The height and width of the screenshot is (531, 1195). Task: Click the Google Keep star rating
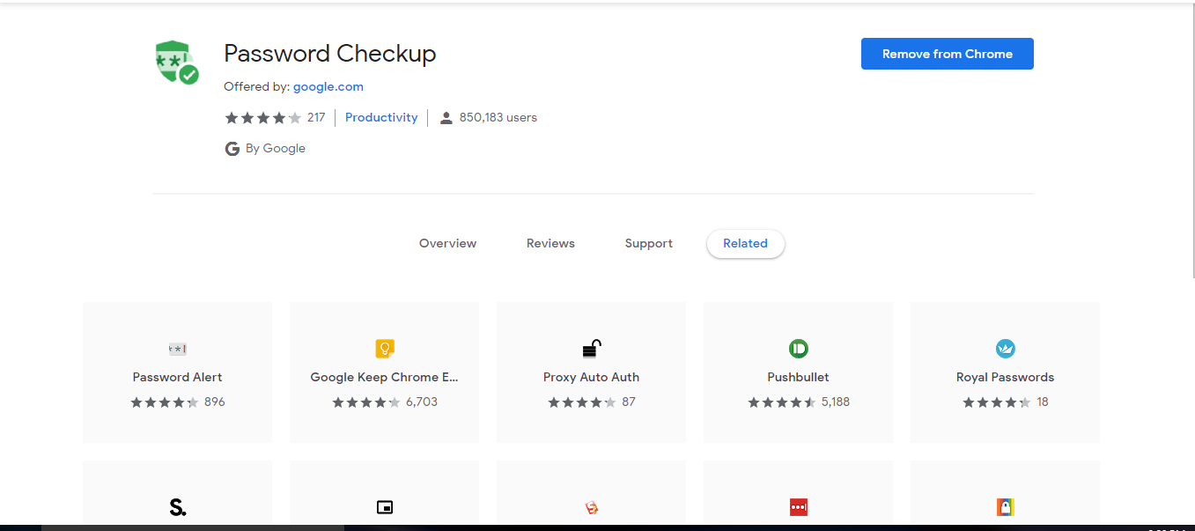(366, 402)
